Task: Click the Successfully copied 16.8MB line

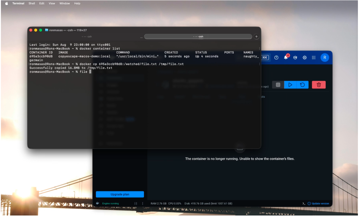Action: [x=71, y=68]
